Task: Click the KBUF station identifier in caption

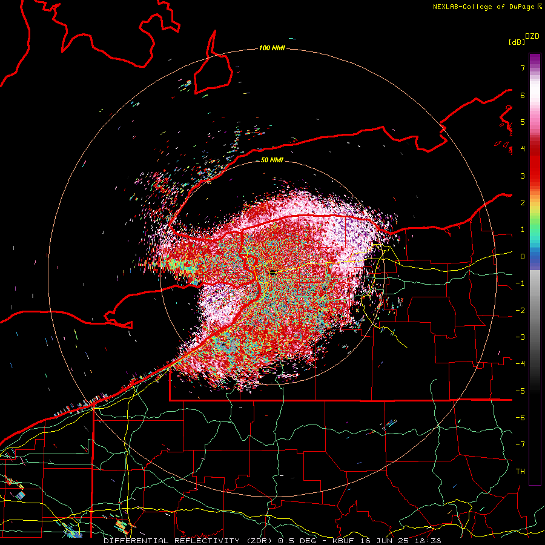Action: tap(344, 541)
